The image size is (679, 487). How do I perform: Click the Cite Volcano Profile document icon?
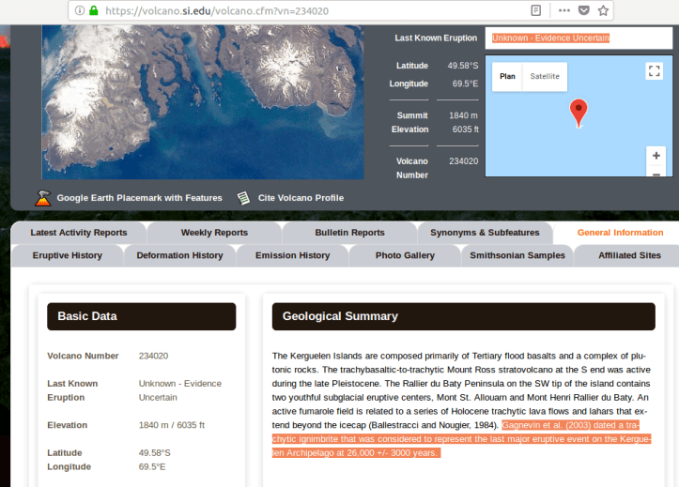click(x=244, y=198)
